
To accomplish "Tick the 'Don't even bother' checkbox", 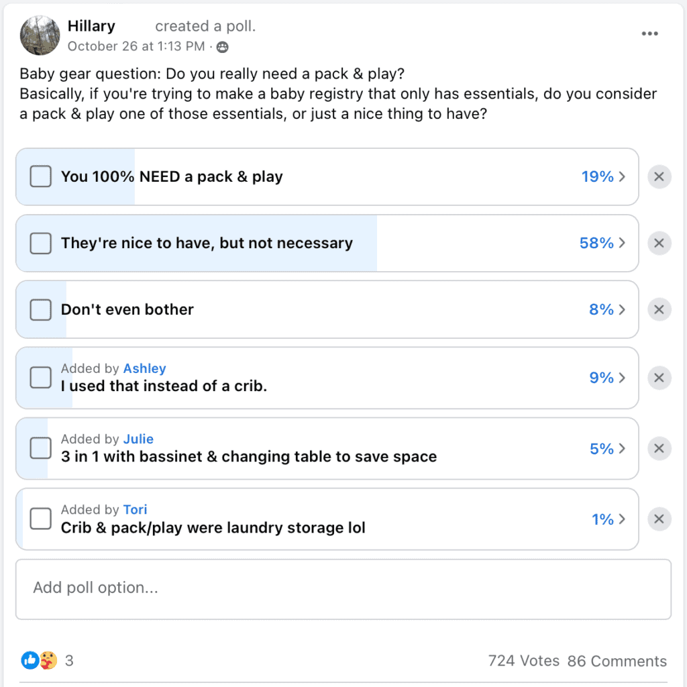I will pyautogui.click(x=41, y=310).
